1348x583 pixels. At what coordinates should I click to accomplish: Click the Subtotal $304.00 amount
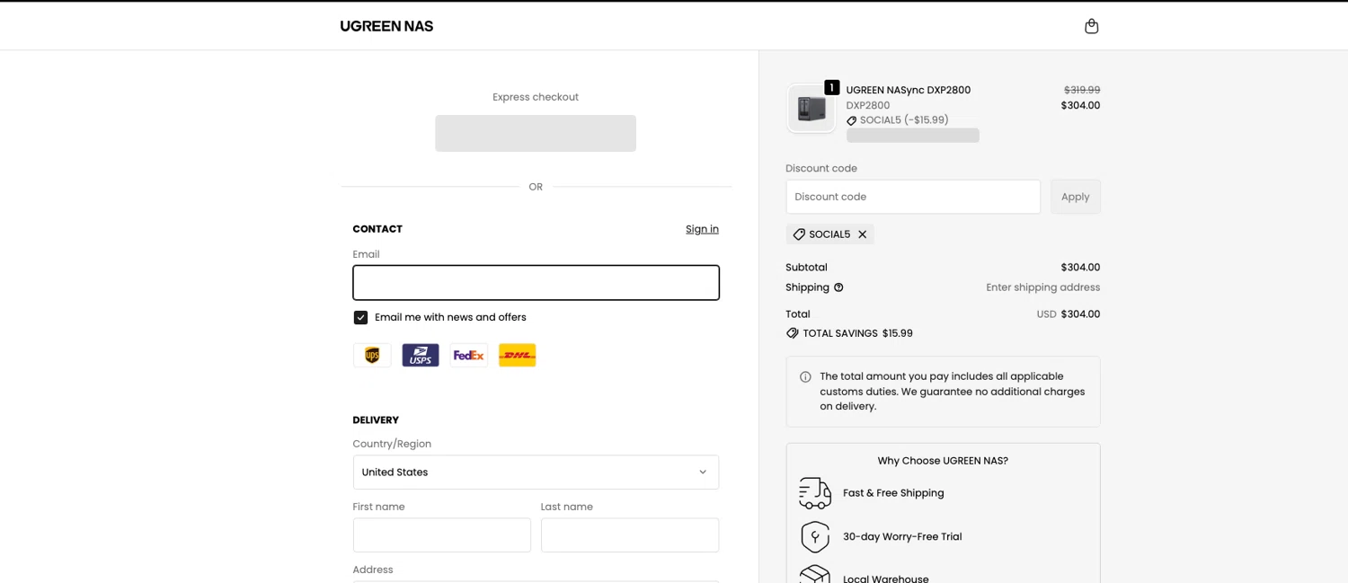click(x=1080, y=268)
